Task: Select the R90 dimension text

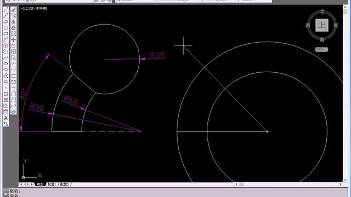Action: 37,107
